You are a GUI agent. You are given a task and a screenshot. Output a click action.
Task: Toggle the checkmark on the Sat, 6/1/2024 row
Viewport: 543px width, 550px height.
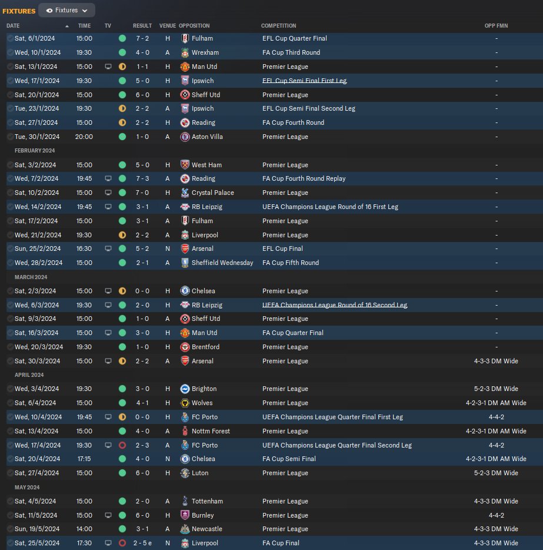point(10,38)
